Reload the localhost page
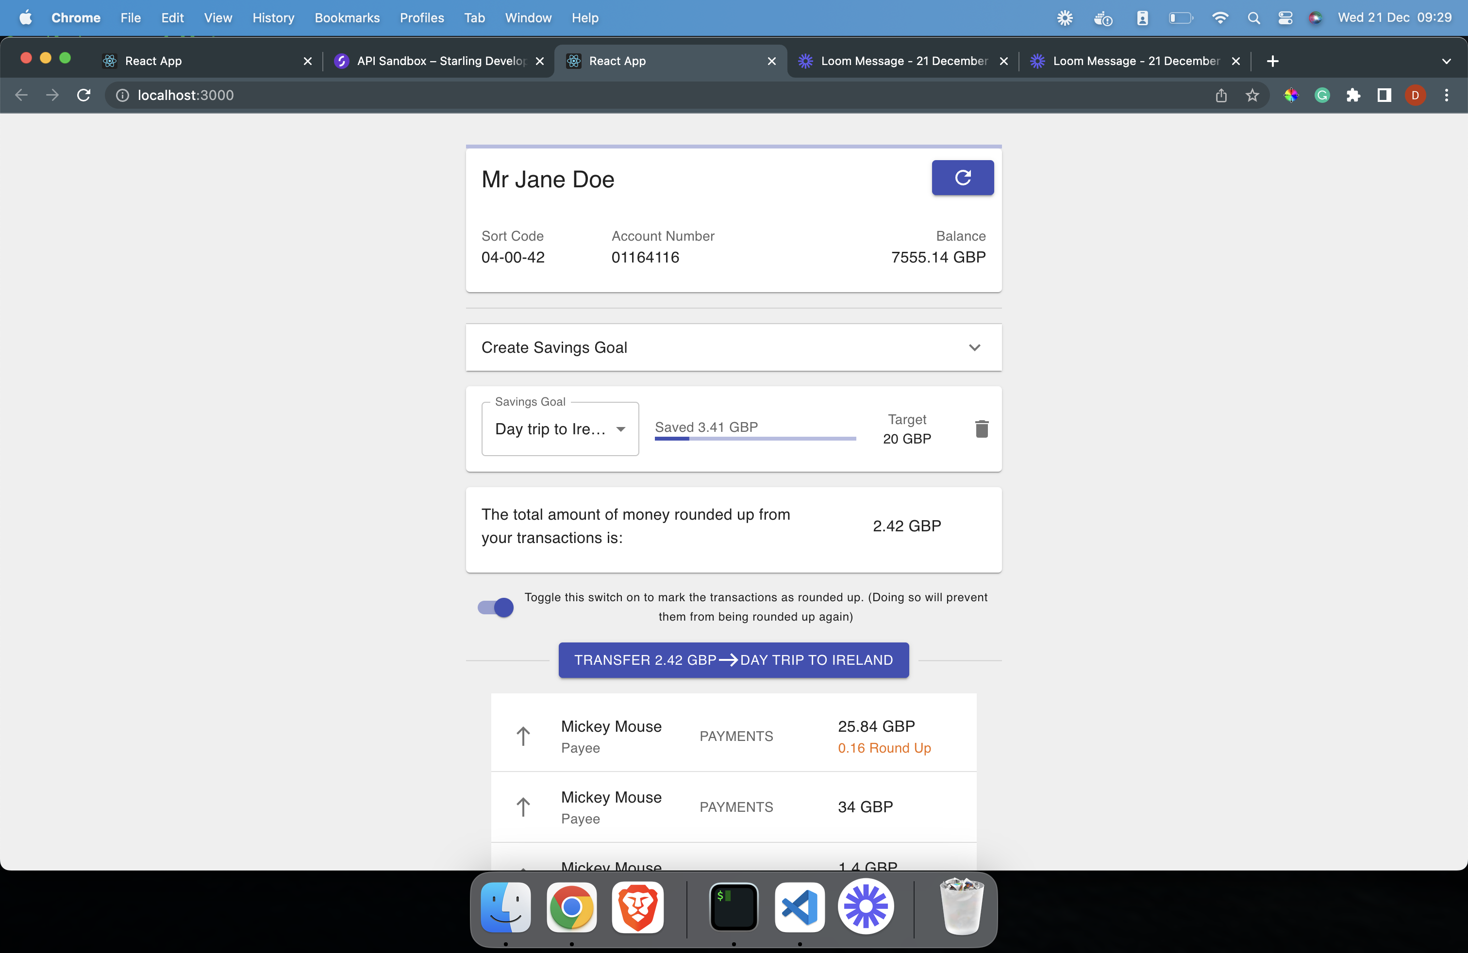The height and width of the screenshot is (953, 1468). click(x=83, y=95)
